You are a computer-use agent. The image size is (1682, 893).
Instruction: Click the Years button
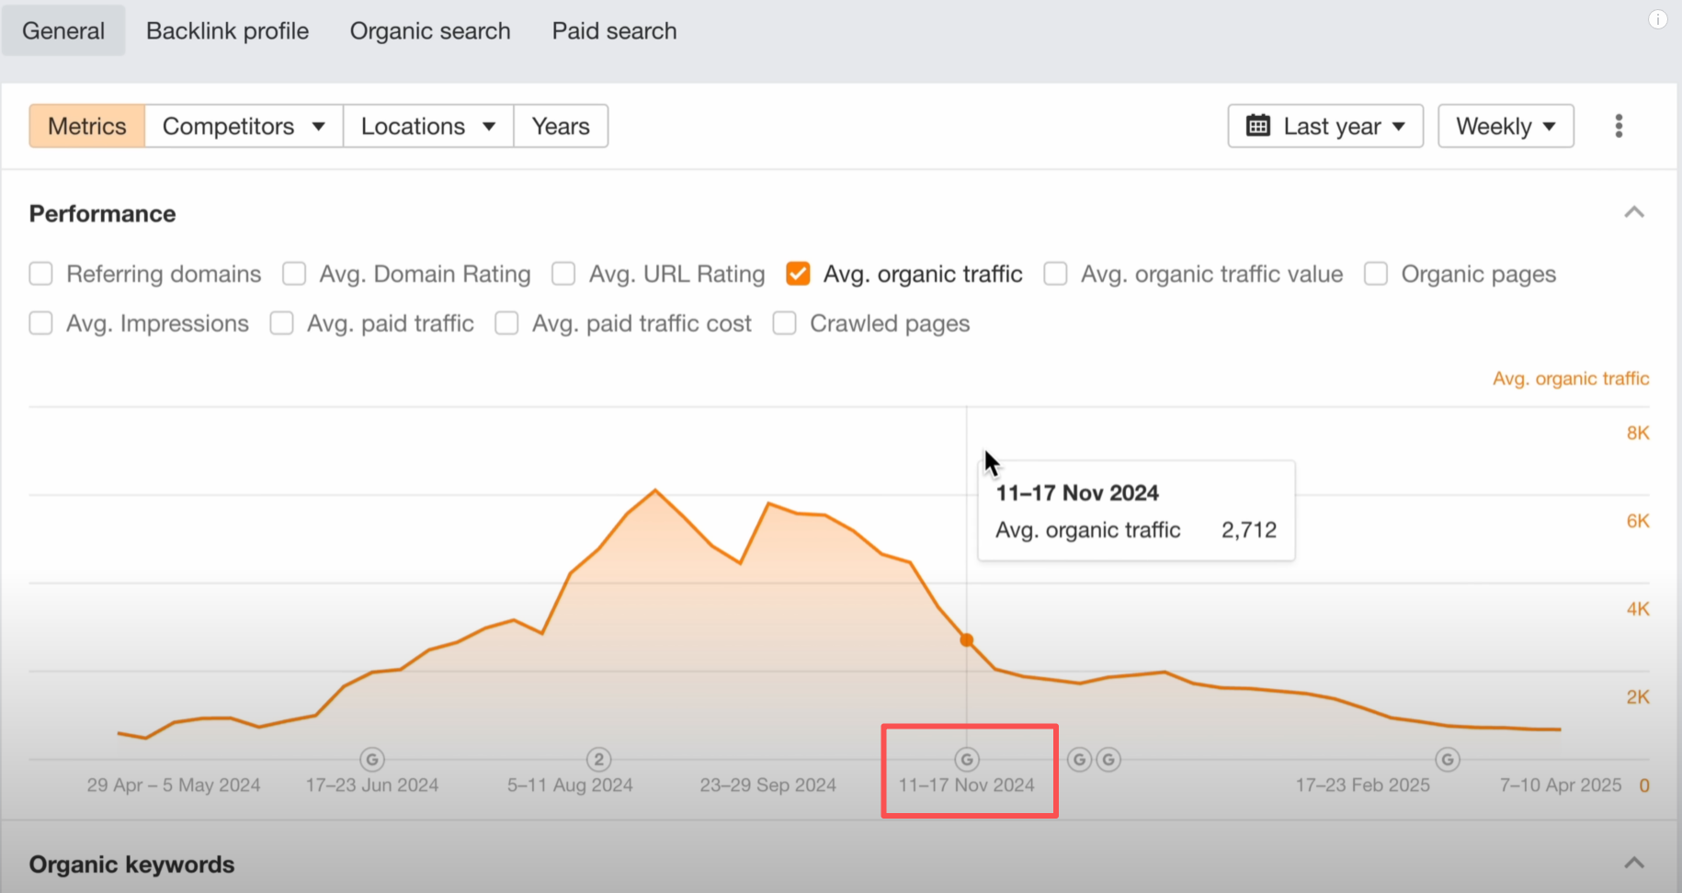pyautogui.click(x=561, y=126)
